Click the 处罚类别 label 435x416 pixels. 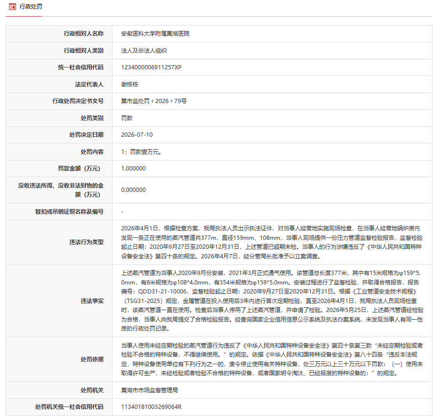pos(92,118)
